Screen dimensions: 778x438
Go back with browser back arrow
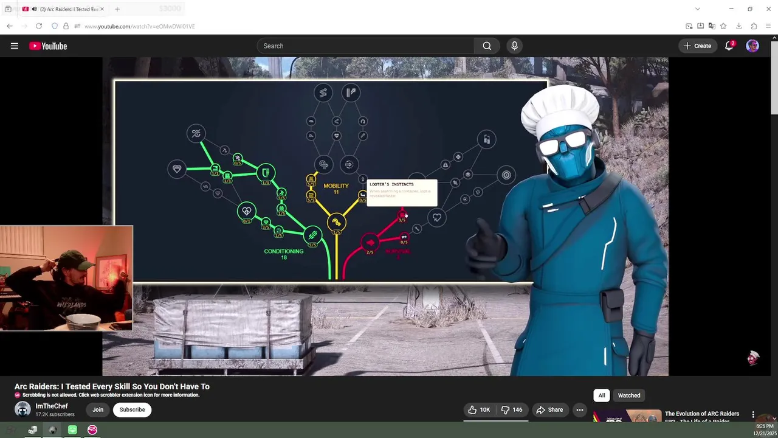tap(10, 26)
